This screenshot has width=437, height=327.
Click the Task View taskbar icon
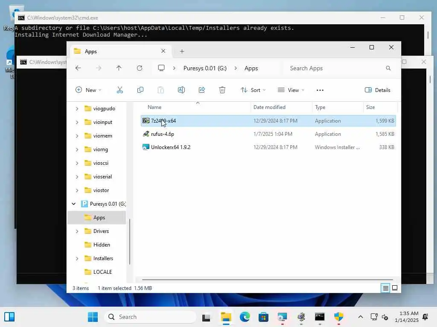pos(206,317)
